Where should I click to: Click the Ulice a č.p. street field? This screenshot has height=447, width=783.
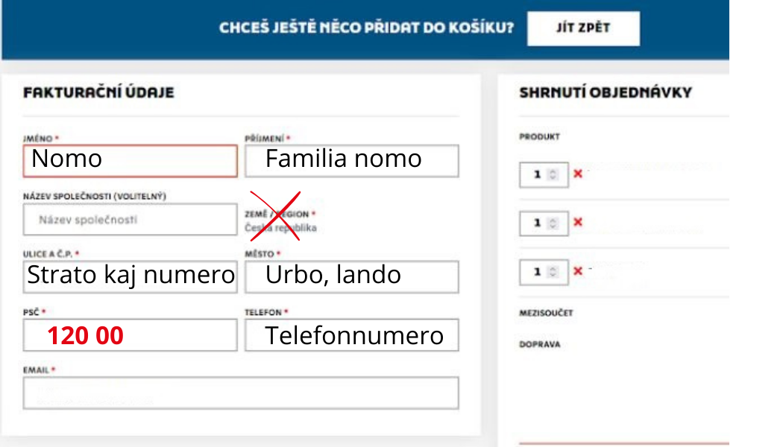(x=130, y=276)
